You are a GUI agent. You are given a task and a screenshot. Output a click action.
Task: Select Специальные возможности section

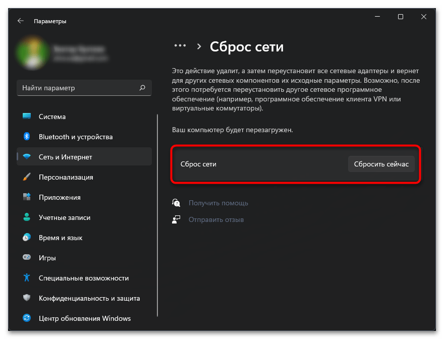tap(84, 277)
